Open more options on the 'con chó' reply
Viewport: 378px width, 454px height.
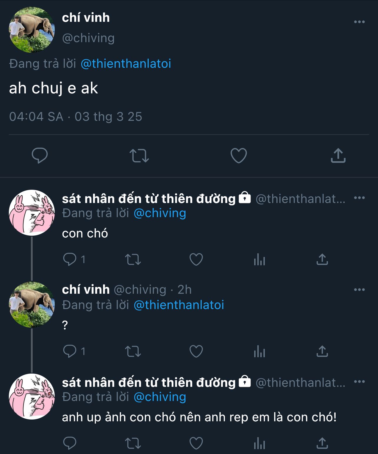pyautogui.click(x=359, y=198)
